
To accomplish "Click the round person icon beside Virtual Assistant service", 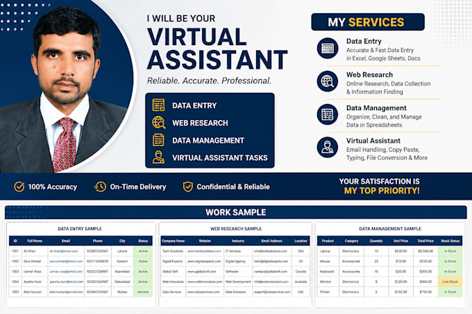I will (328, 147).
